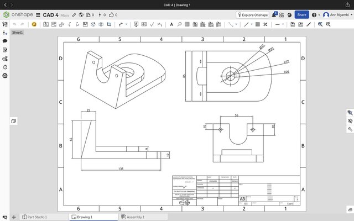Toggle the sheets panel icon

(5, 24)
